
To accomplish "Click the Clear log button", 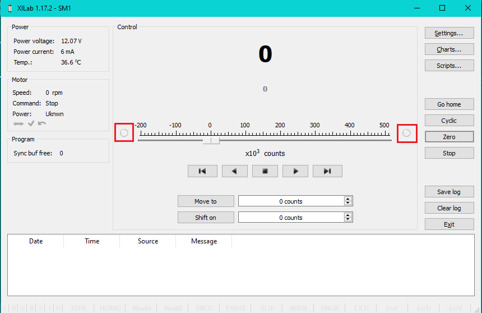I will point(449,208).
